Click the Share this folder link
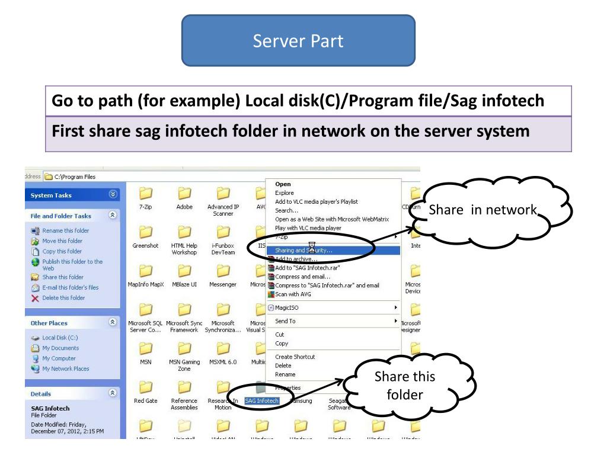607x455 pixels. click(x=63, y=277)
